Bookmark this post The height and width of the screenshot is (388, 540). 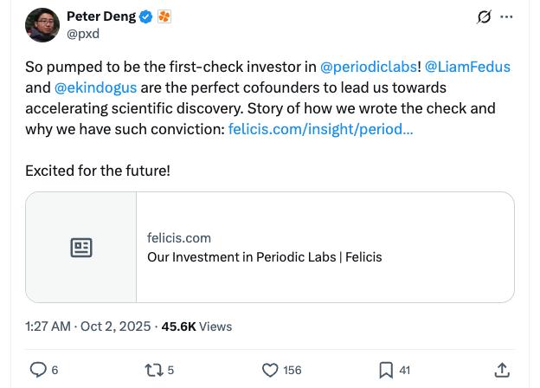386,370
